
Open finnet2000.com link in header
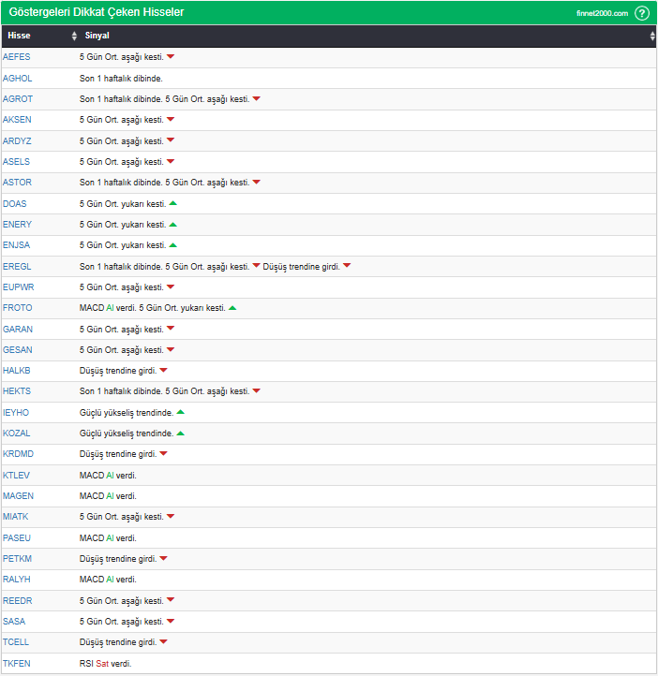point(602,13)
